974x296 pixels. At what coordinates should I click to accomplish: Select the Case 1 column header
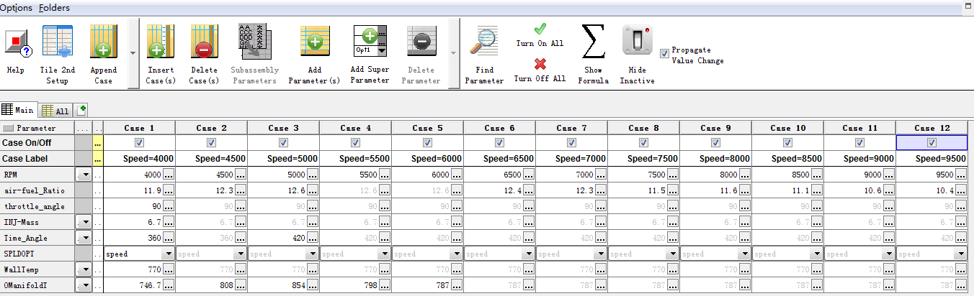click(139, 127)
